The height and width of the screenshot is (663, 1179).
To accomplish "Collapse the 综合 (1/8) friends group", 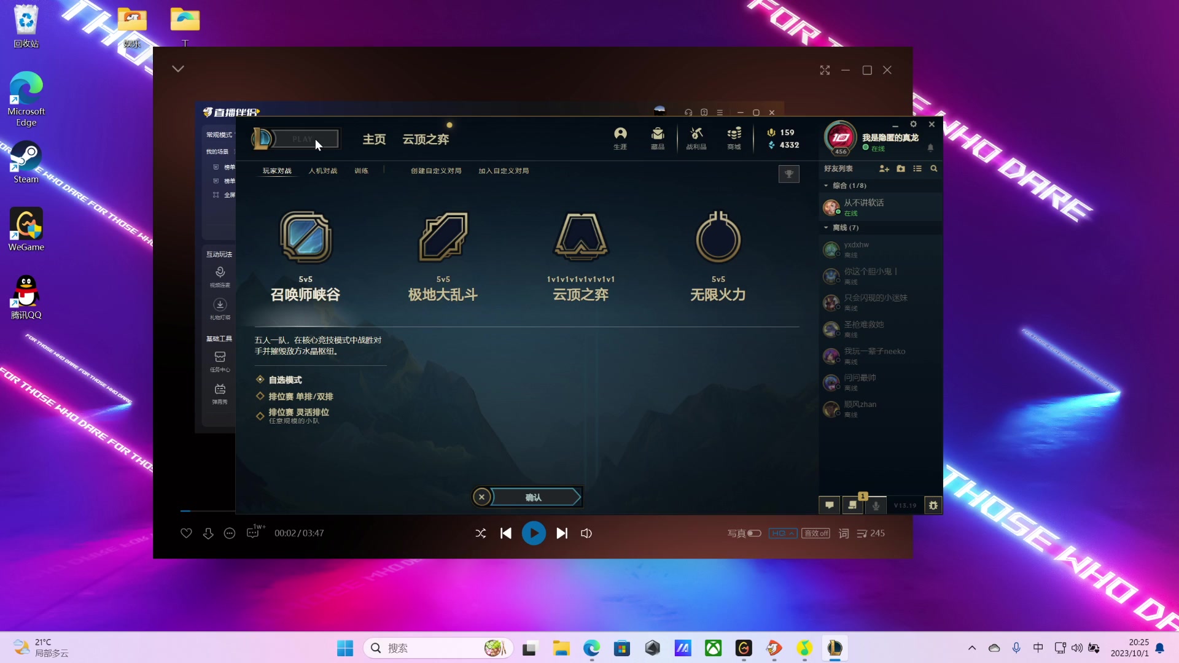I will 826,185.
